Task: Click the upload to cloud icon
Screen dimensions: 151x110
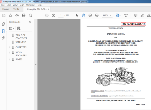Action: pos(17,15)
